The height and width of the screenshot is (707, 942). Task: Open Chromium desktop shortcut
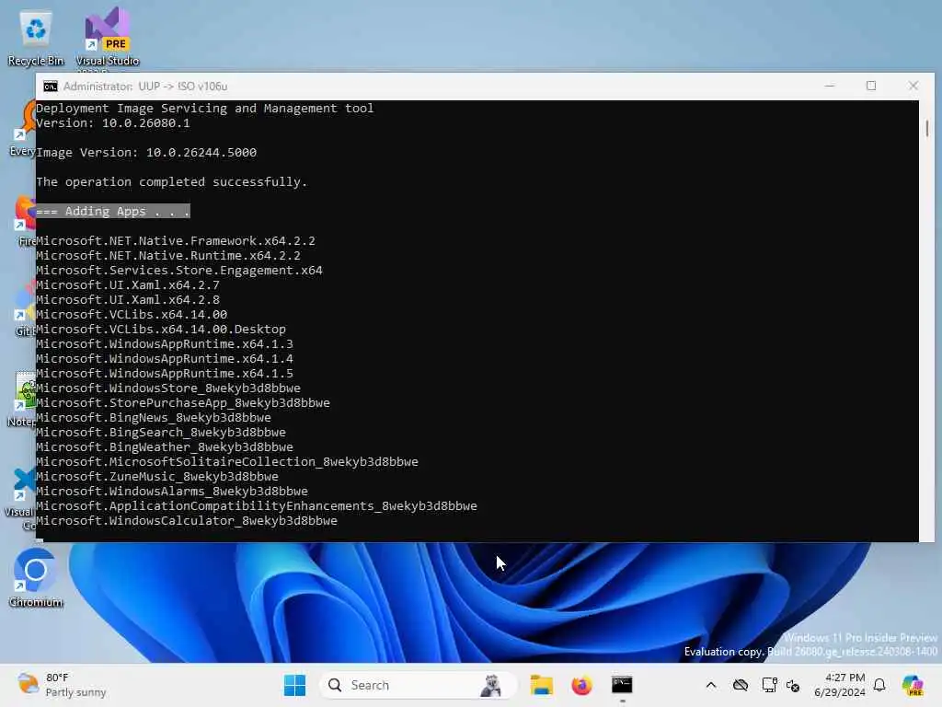[36, 577]
